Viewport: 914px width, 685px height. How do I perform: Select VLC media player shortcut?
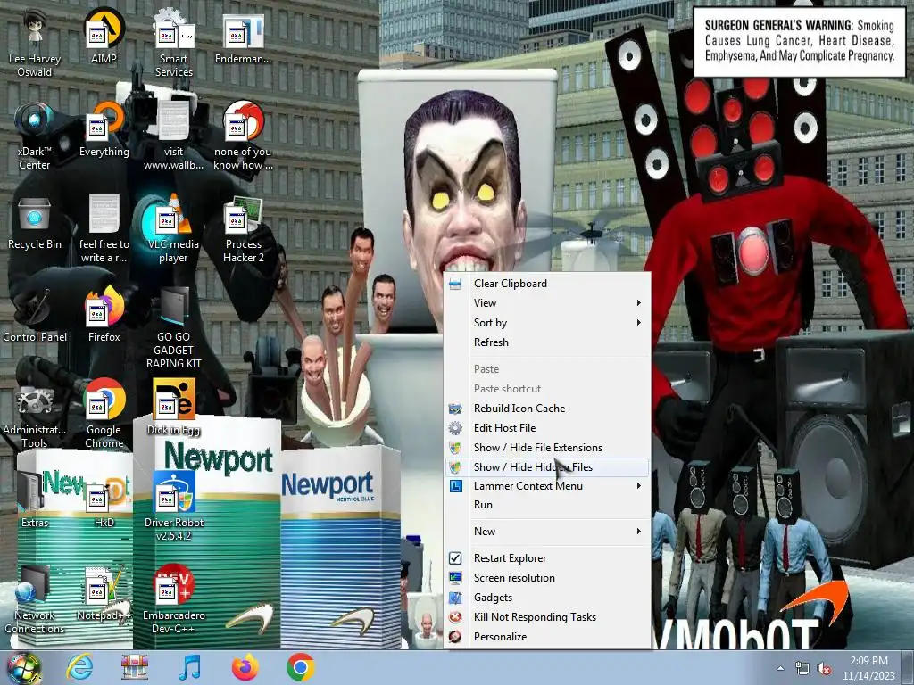click(174, 229)
